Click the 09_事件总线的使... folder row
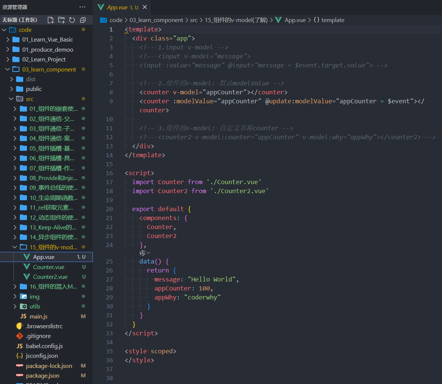 46,188
